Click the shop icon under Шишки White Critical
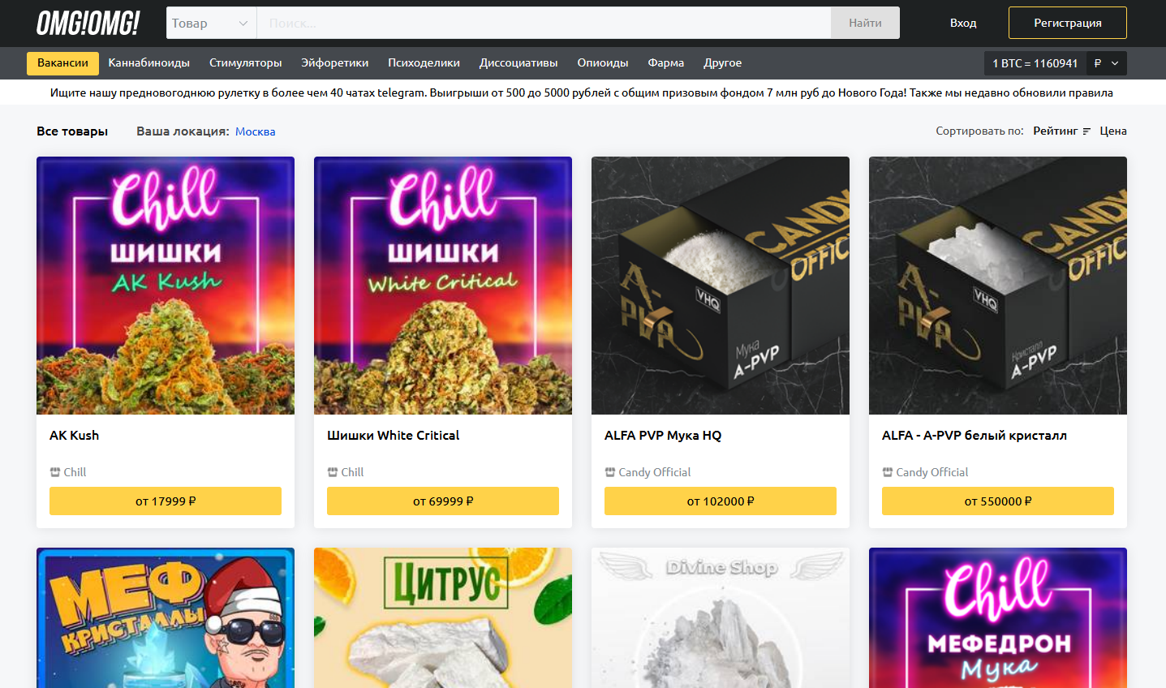1166x688 pixels. click(333, 472)
